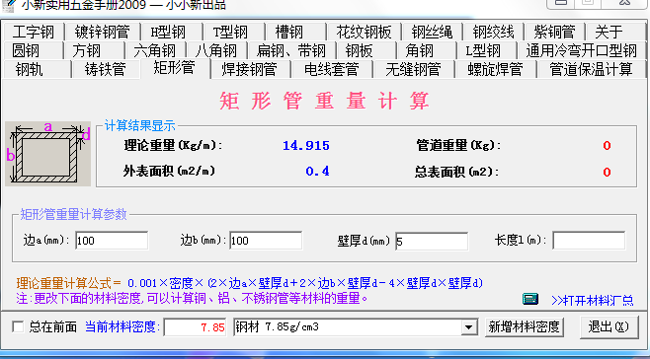
Task: Click the 当前材料密度 label
Action: pyautogui.click(x=123, y=327)
